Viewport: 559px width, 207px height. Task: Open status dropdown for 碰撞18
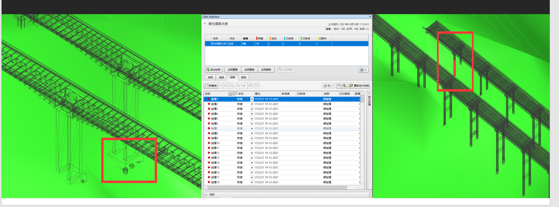[x=252, y=182]
